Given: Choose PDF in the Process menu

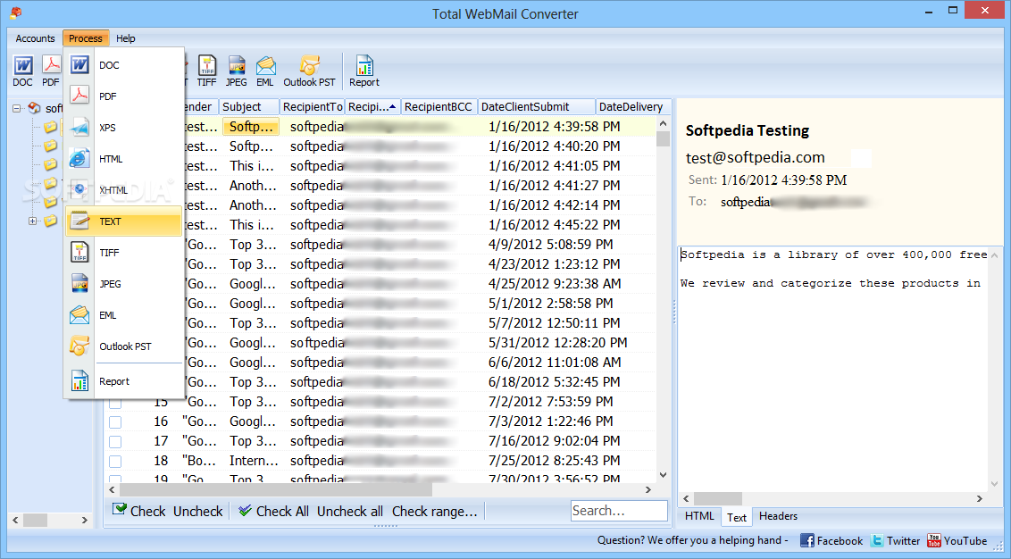Looking at the screenshot, I should 124,96.
